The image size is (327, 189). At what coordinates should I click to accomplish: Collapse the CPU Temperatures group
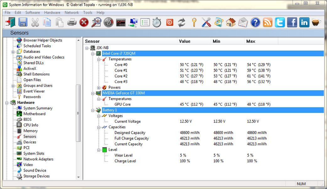click(x=99, y=59)
